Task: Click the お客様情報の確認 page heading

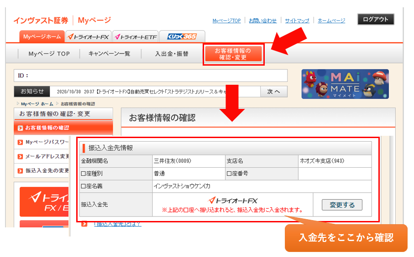Action: pyautogui.click(x=162, y=118)
